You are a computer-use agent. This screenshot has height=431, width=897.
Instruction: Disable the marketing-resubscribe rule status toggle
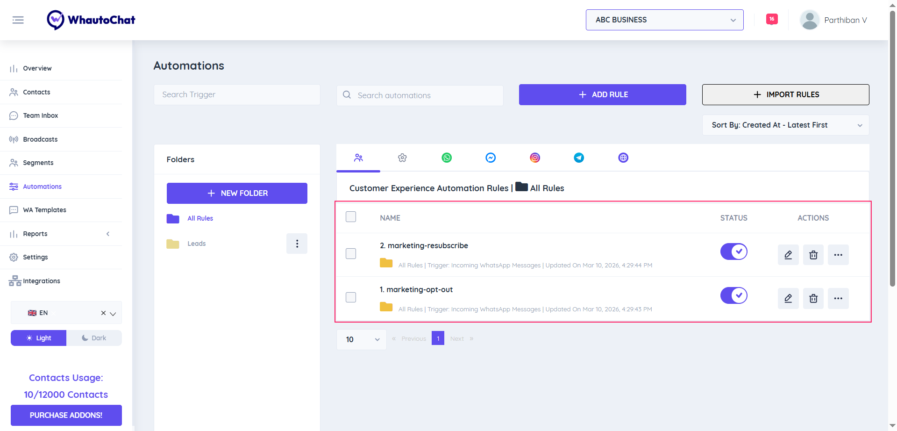733,251
